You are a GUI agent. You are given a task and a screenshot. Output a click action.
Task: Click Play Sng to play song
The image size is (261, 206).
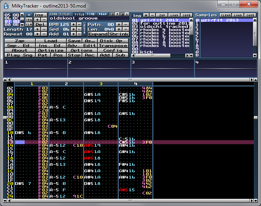click(x=20, y=55)
